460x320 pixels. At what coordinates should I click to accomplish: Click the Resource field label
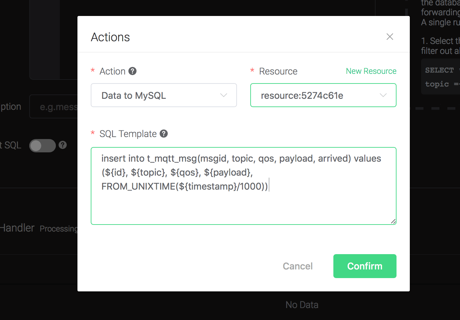pyautogui.click(x=278, y=71)
